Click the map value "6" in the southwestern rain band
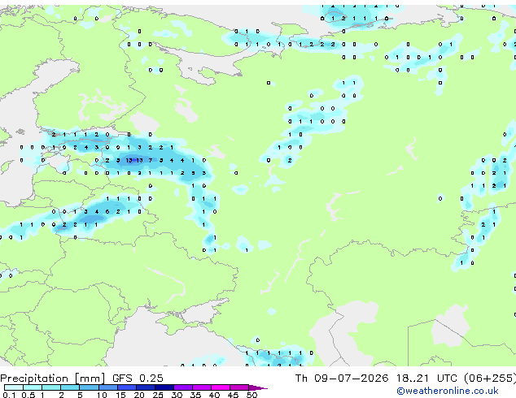The width and height of the screenshot is (516, 398). point(107,212)
